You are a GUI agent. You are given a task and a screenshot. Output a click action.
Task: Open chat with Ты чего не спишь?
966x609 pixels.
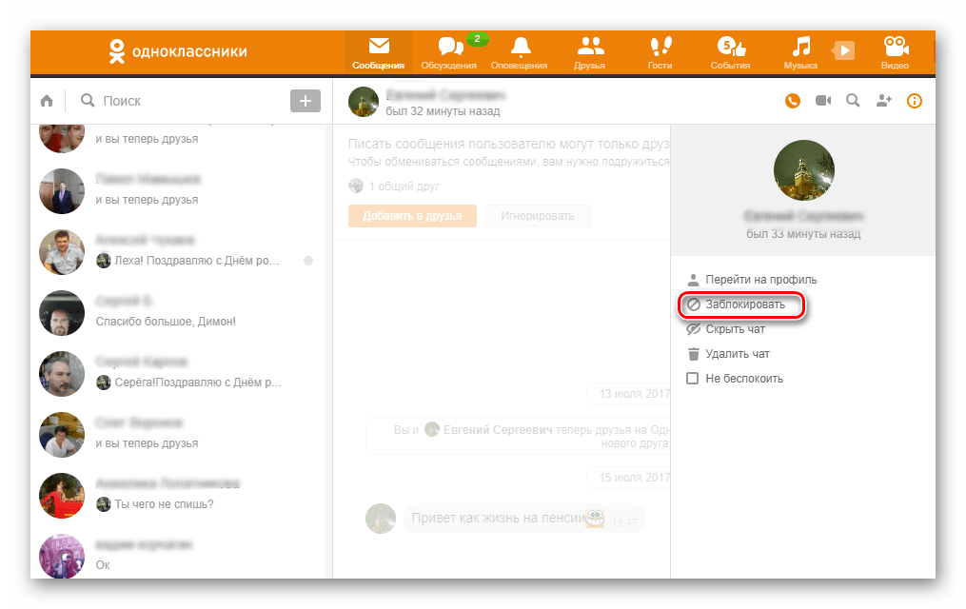pyautogui.click(x=177, y=496)
